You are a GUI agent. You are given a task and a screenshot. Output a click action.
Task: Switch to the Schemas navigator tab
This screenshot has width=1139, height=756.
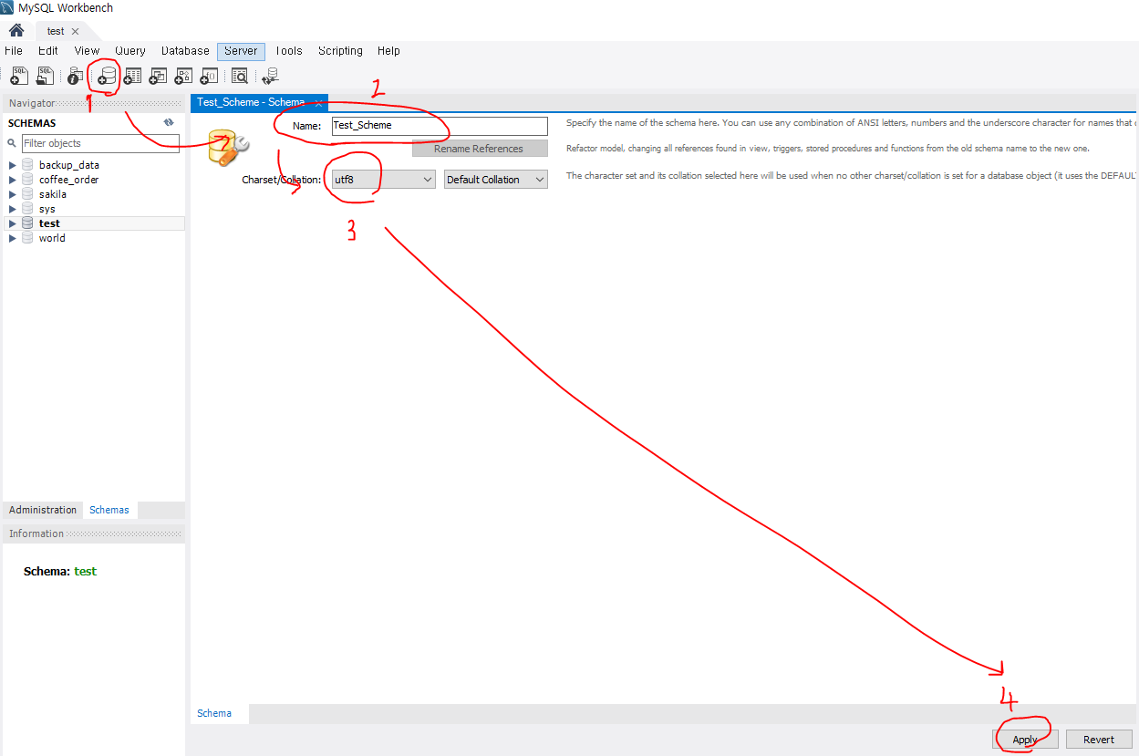109,510
